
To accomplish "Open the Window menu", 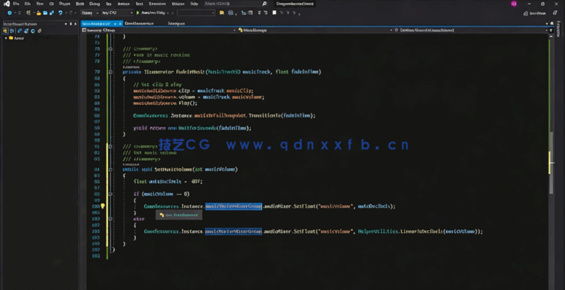I will [178, 4].
